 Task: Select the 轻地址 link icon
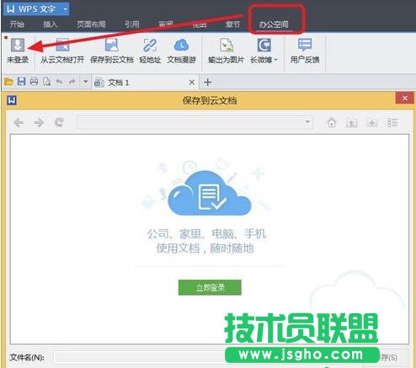pyautogui.click(x=150, y=45)
